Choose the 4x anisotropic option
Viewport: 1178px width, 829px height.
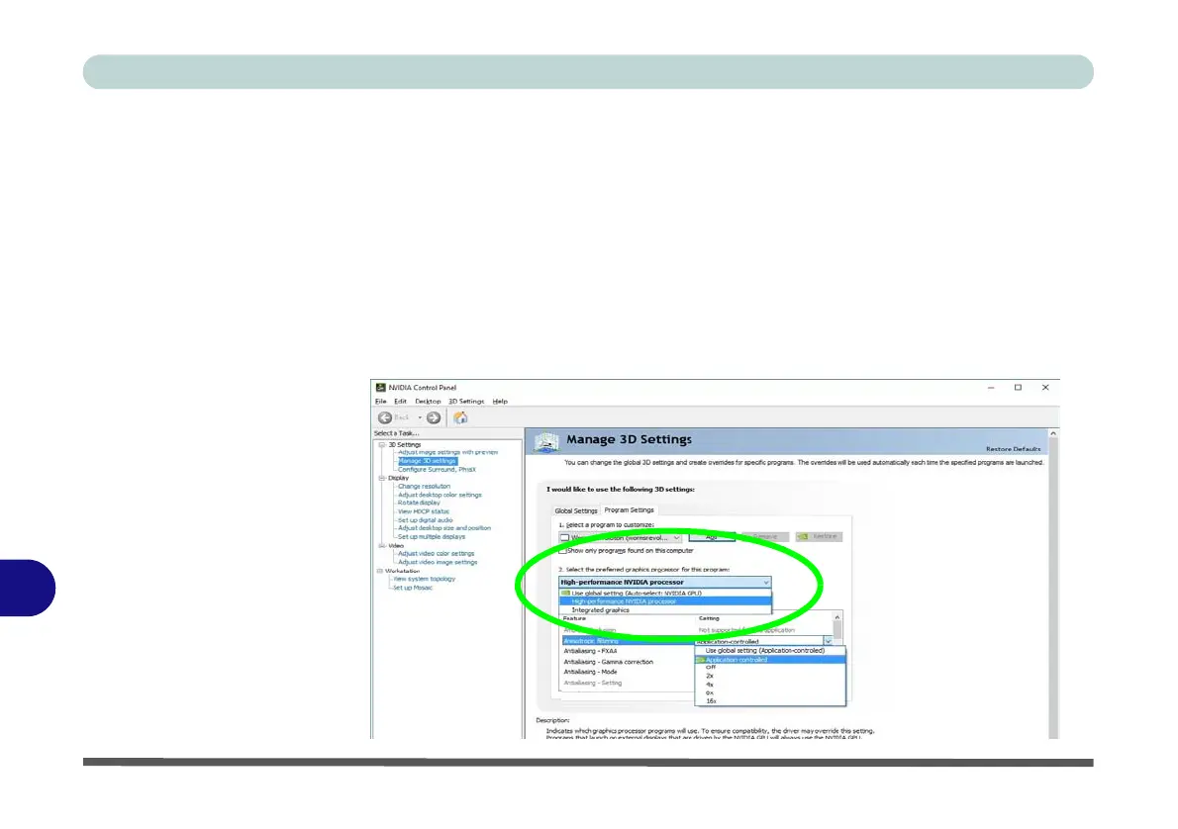(770, 685)
